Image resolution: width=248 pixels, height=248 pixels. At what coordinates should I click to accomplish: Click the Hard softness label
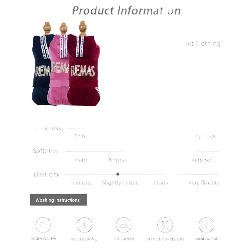tap(81, 160)
